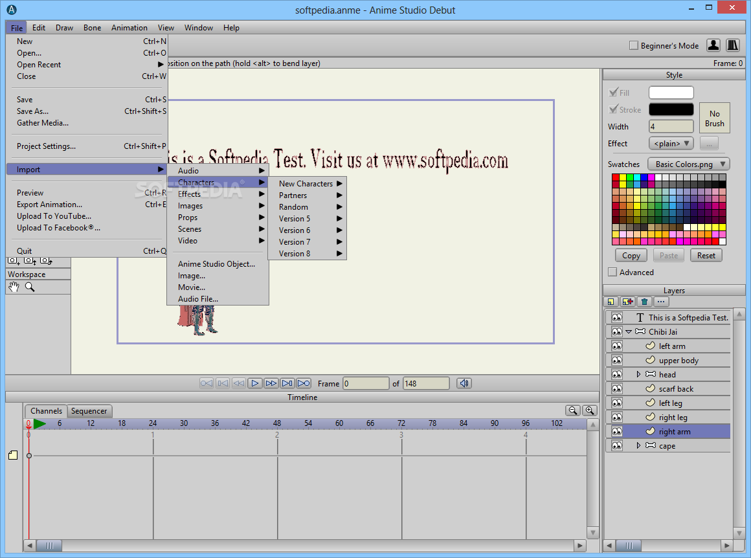Open the Version 8 characters submenu
The width and height of the screenshot is (751, 558).
[x=307, y=253]
